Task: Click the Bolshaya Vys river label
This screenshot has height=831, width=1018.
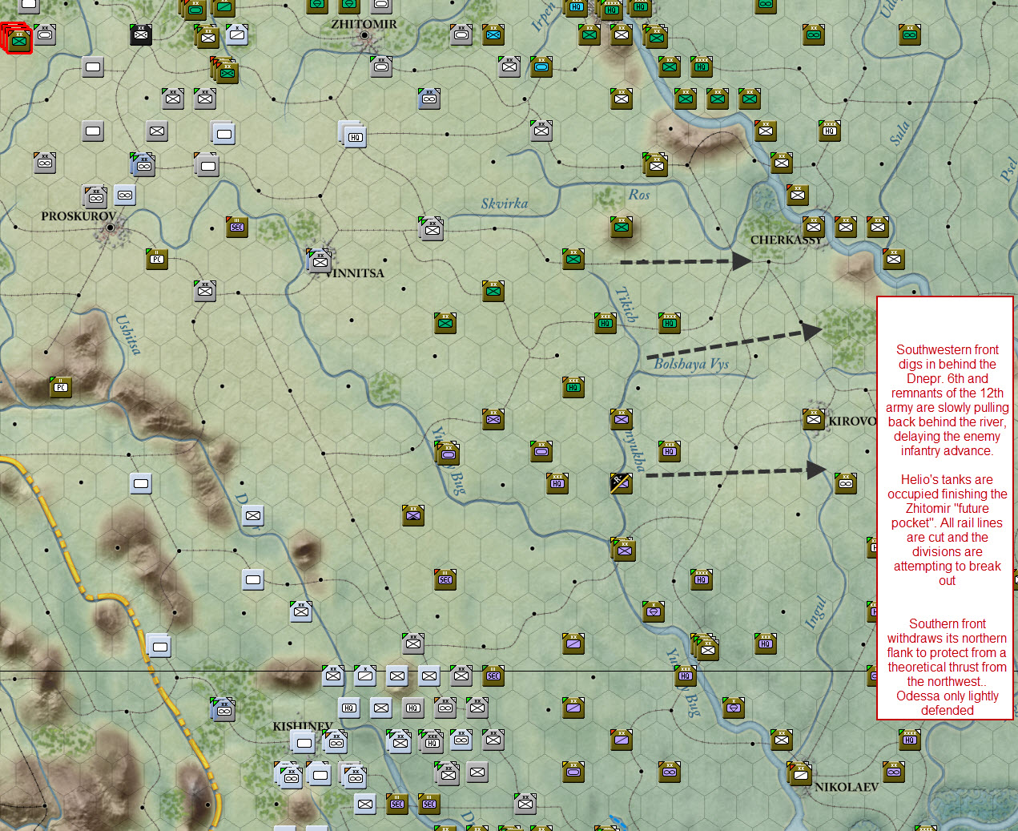Action: (691, 364)
